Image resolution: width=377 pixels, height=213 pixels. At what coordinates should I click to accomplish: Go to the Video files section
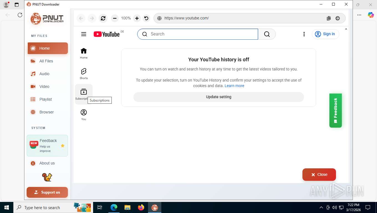pyautogui.click(x=48, y=87)
